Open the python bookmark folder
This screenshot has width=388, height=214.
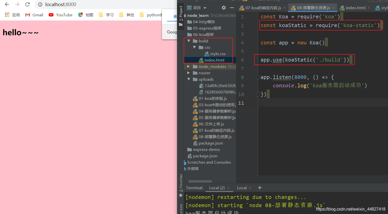click(x=151, y=15)
